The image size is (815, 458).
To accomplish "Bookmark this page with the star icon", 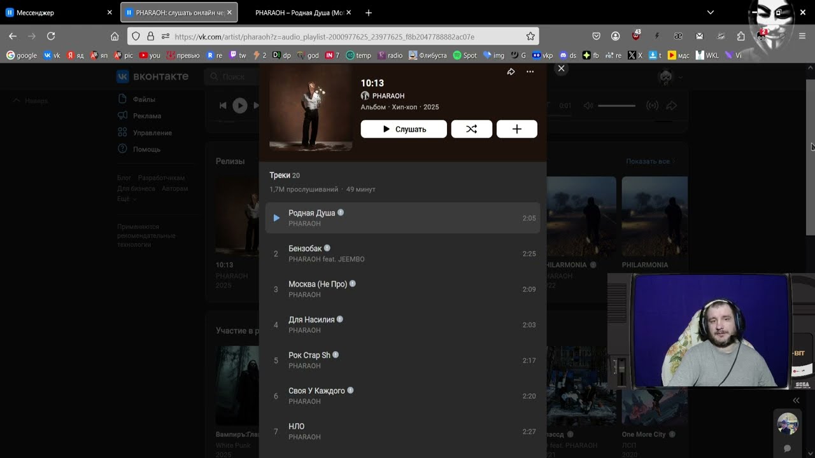I will point(530,36).
